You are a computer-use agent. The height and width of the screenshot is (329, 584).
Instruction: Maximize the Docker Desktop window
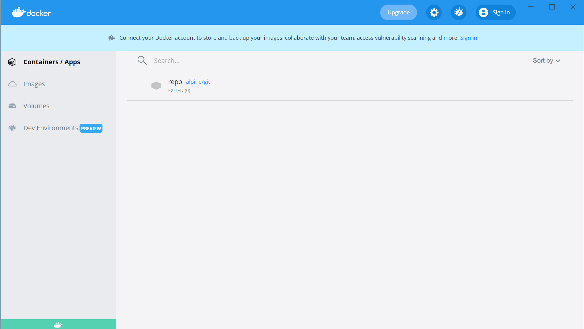point(552,7)
